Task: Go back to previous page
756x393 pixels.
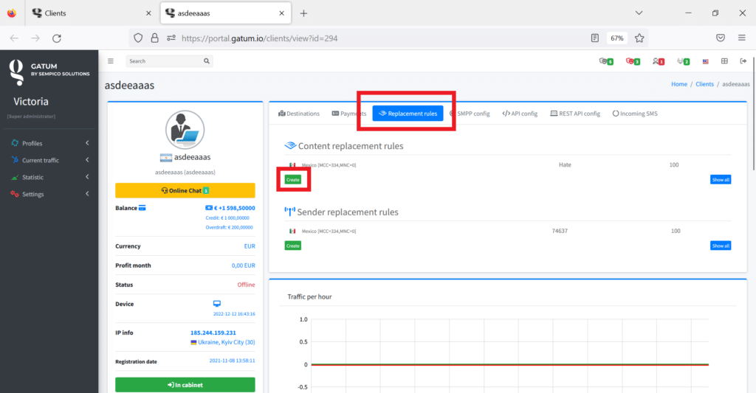Action: (x=14, y=38)
